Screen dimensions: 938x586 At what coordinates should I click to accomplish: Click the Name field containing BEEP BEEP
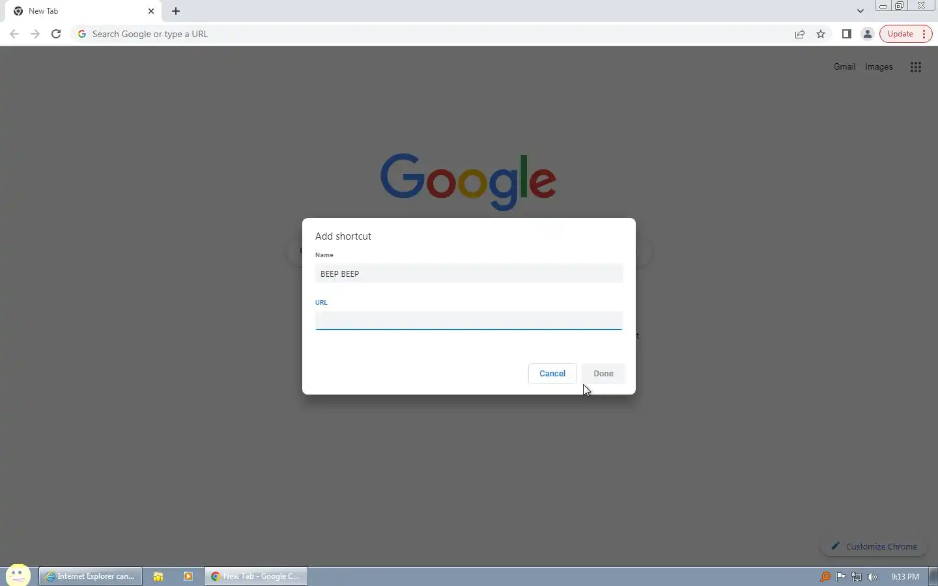click(469, 273)
